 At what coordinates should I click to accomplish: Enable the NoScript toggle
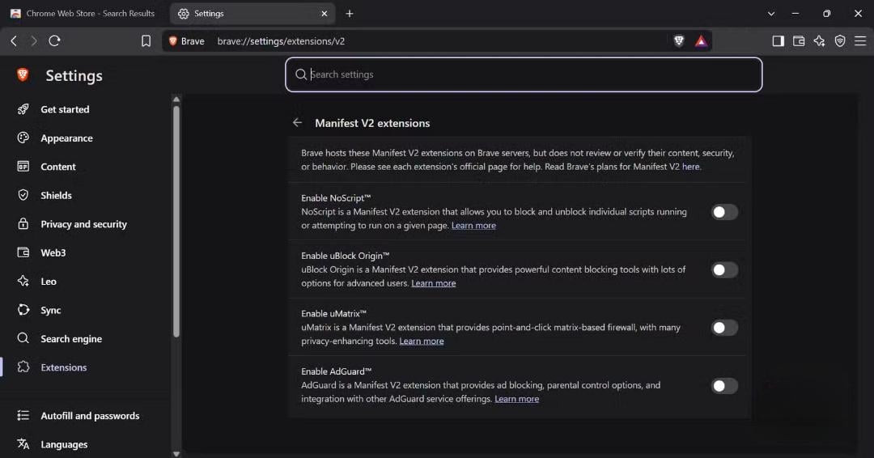pyautogui.click(x=724, y=212)
